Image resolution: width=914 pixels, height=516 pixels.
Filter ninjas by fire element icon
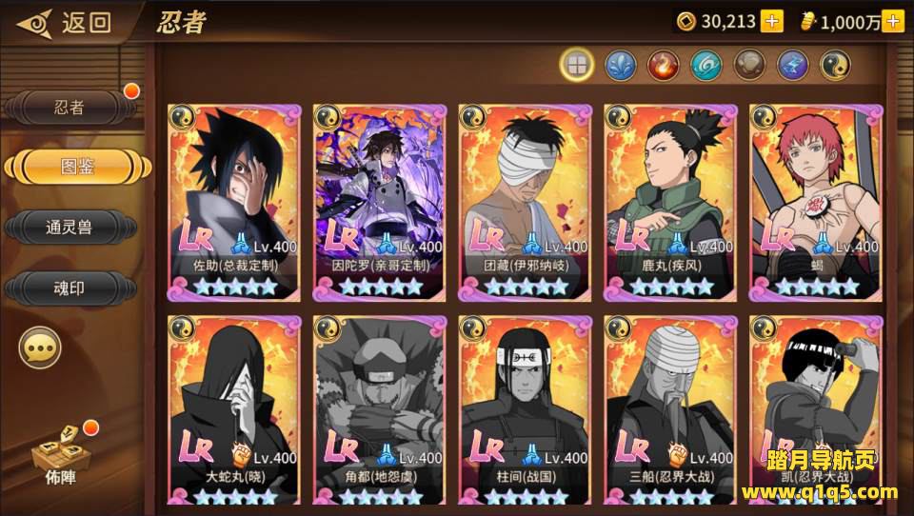pos(664,65)
